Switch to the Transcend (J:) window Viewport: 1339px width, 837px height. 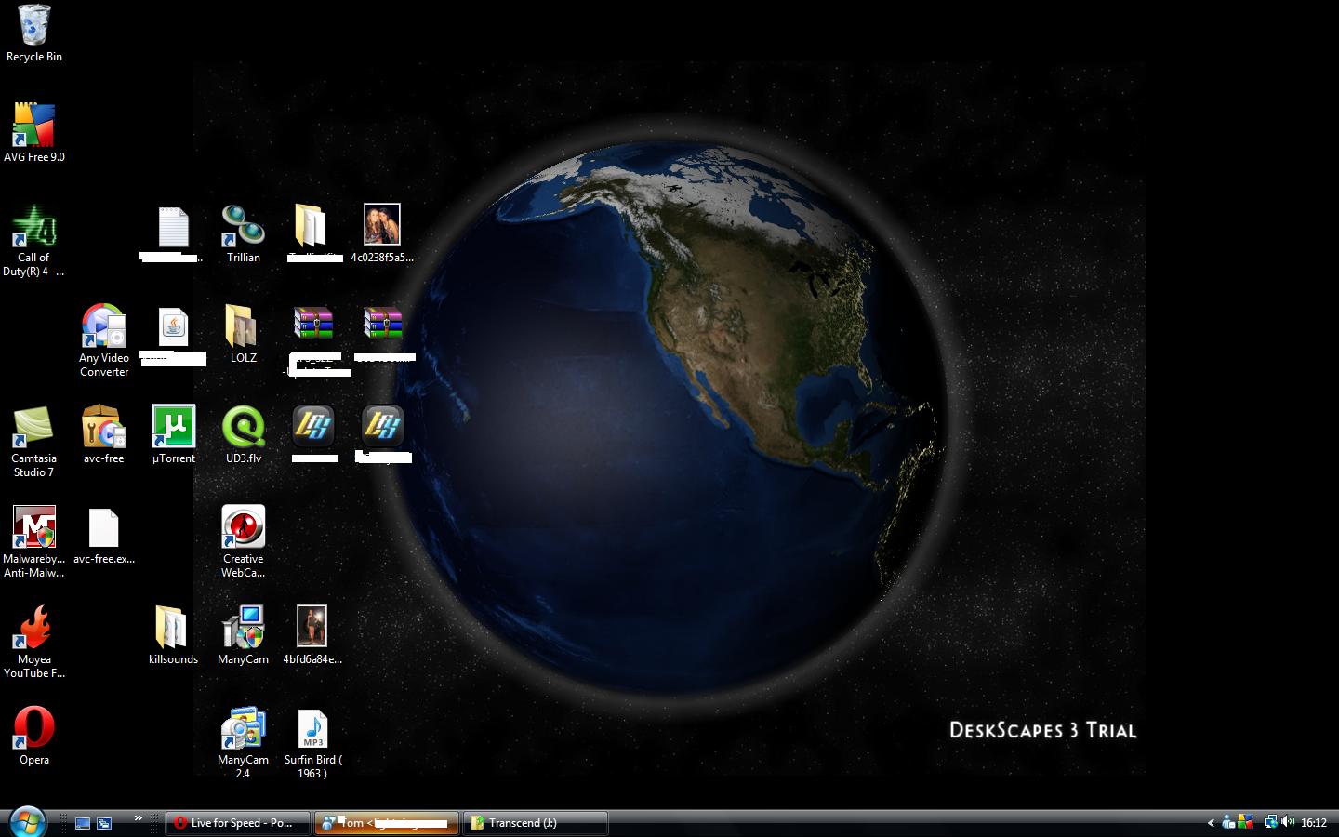tap(536, 823)
